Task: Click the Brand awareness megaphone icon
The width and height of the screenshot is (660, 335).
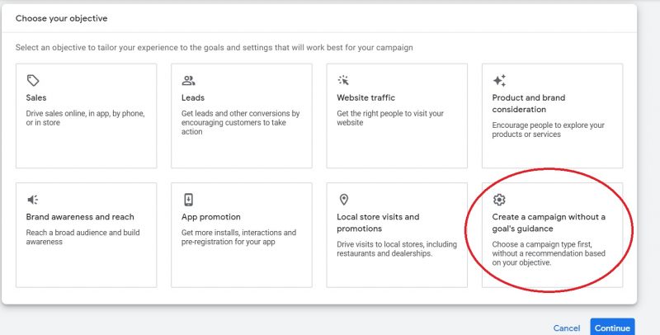Action: tap(33, 200)
